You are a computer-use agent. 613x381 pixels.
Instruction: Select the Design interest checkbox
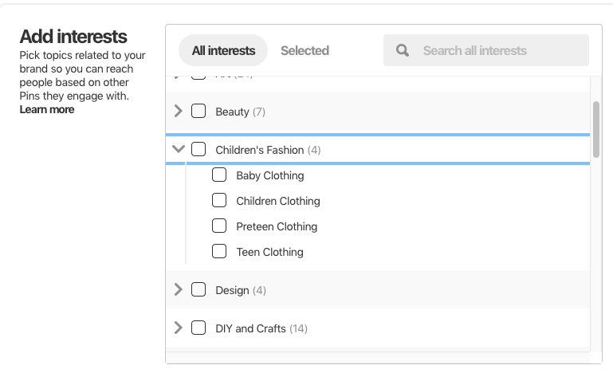click(x=198, y=289)
